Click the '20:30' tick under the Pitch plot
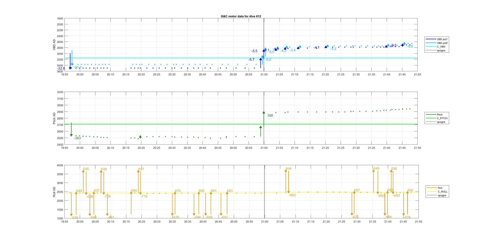This screenshot has height=245, width=496. 172,148
